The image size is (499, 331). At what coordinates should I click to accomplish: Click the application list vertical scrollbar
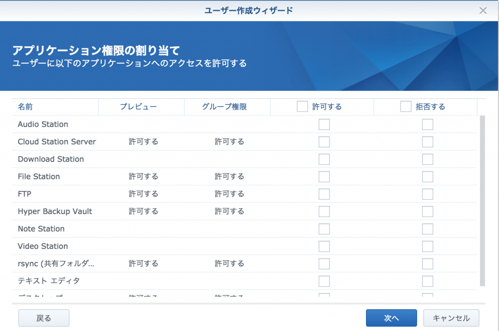tap(482, 201)
